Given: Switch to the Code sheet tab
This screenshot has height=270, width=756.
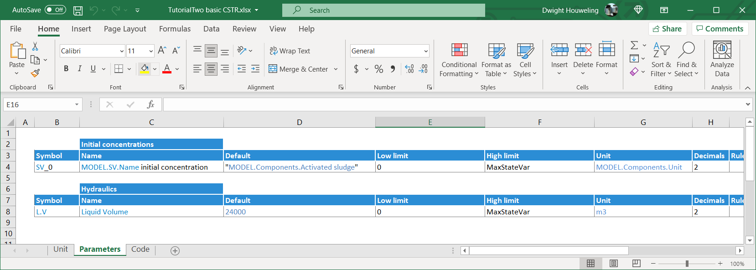Looking at the screenshot, I should (140, 249).
